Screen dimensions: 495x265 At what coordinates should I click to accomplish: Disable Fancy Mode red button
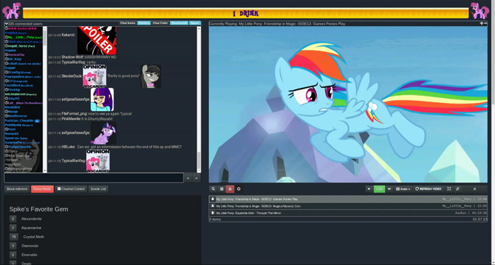(43, 189)
